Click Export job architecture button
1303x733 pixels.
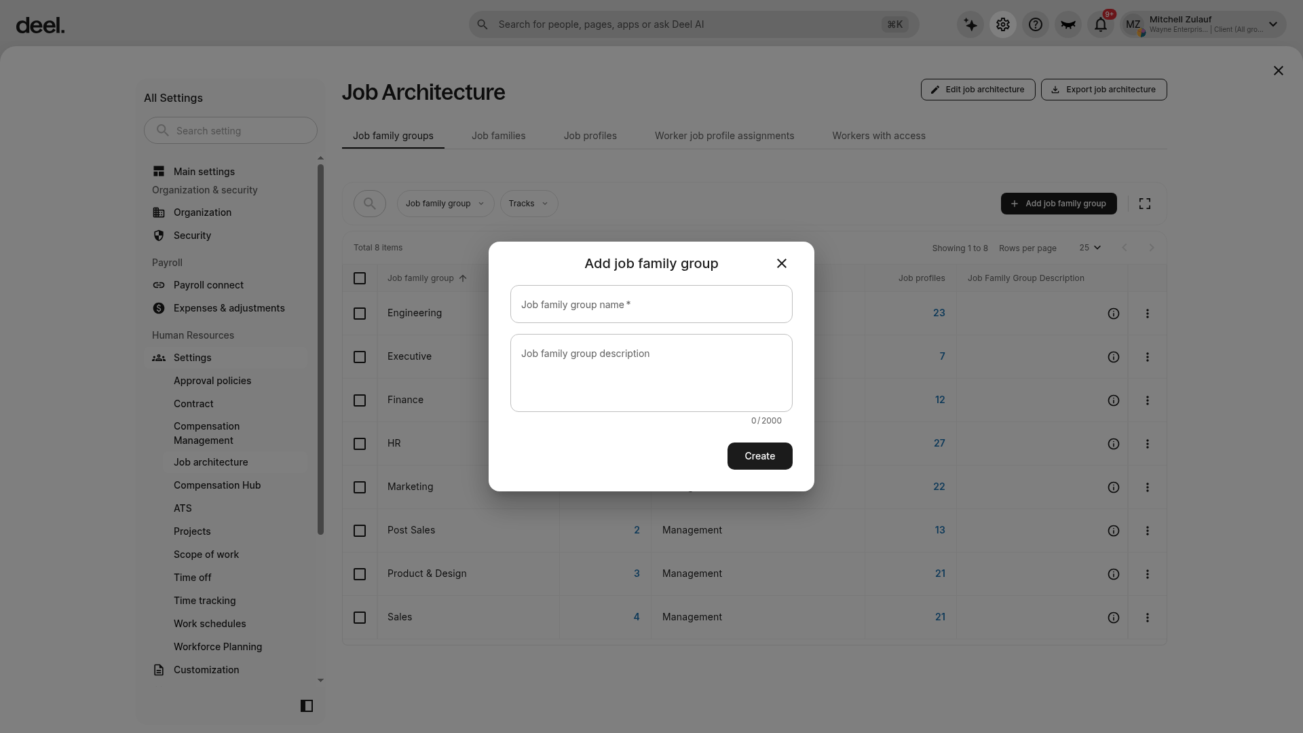coord(1103,90)
